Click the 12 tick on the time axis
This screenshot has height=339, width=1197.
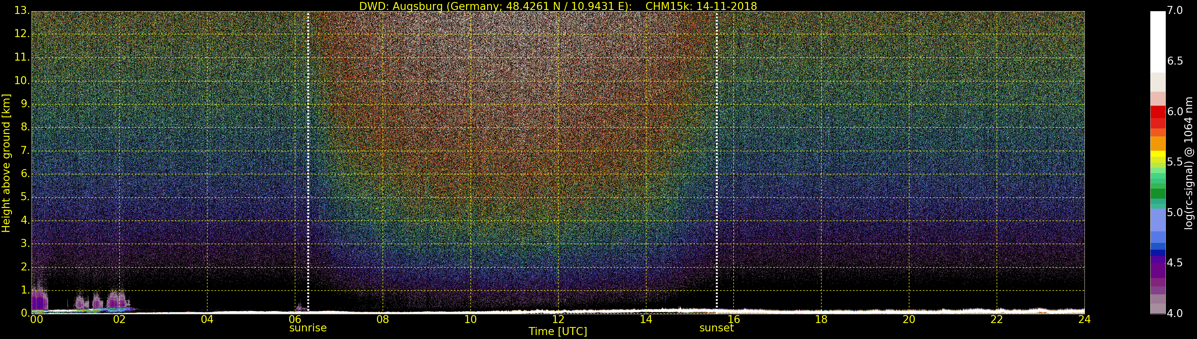pos(558,319)
